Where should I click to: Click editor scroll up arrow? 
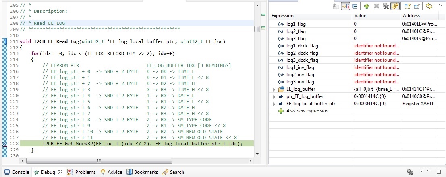coord(257,5)
